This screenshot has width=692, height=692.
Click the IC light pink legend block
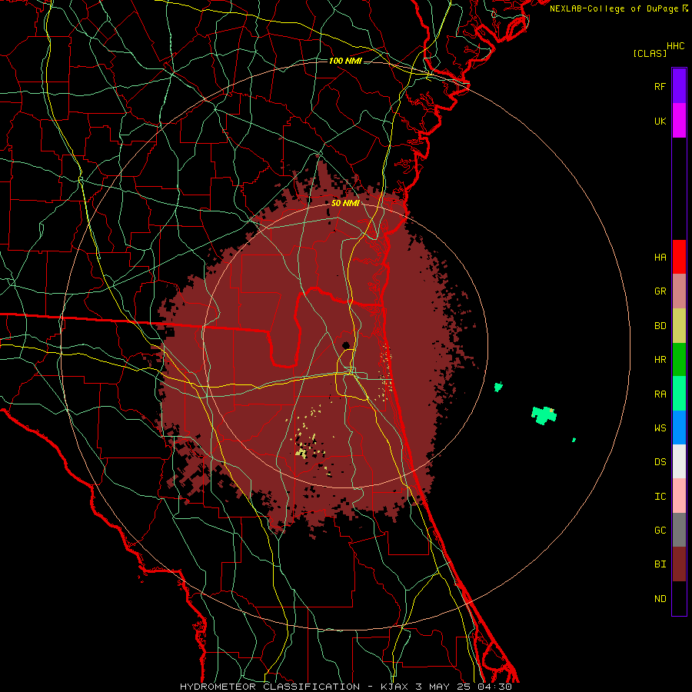click(x=679, y=496)
